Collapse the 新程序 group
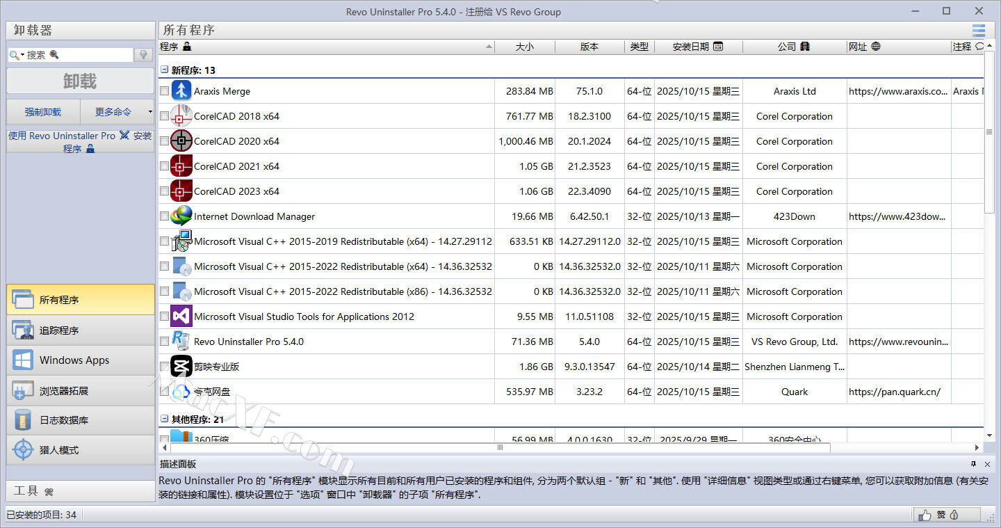Image resolution: width=1001 pixels, height=528 pixels. pos(165,70)
